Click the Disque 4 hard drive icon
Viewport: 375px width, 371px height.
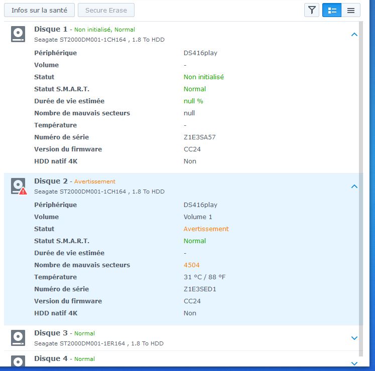(x=18, y=361)
